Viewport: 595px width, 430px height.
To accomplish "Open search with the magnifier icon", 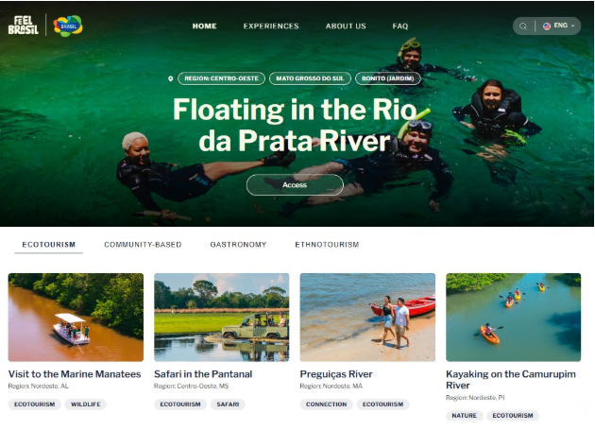I will 523,26.
